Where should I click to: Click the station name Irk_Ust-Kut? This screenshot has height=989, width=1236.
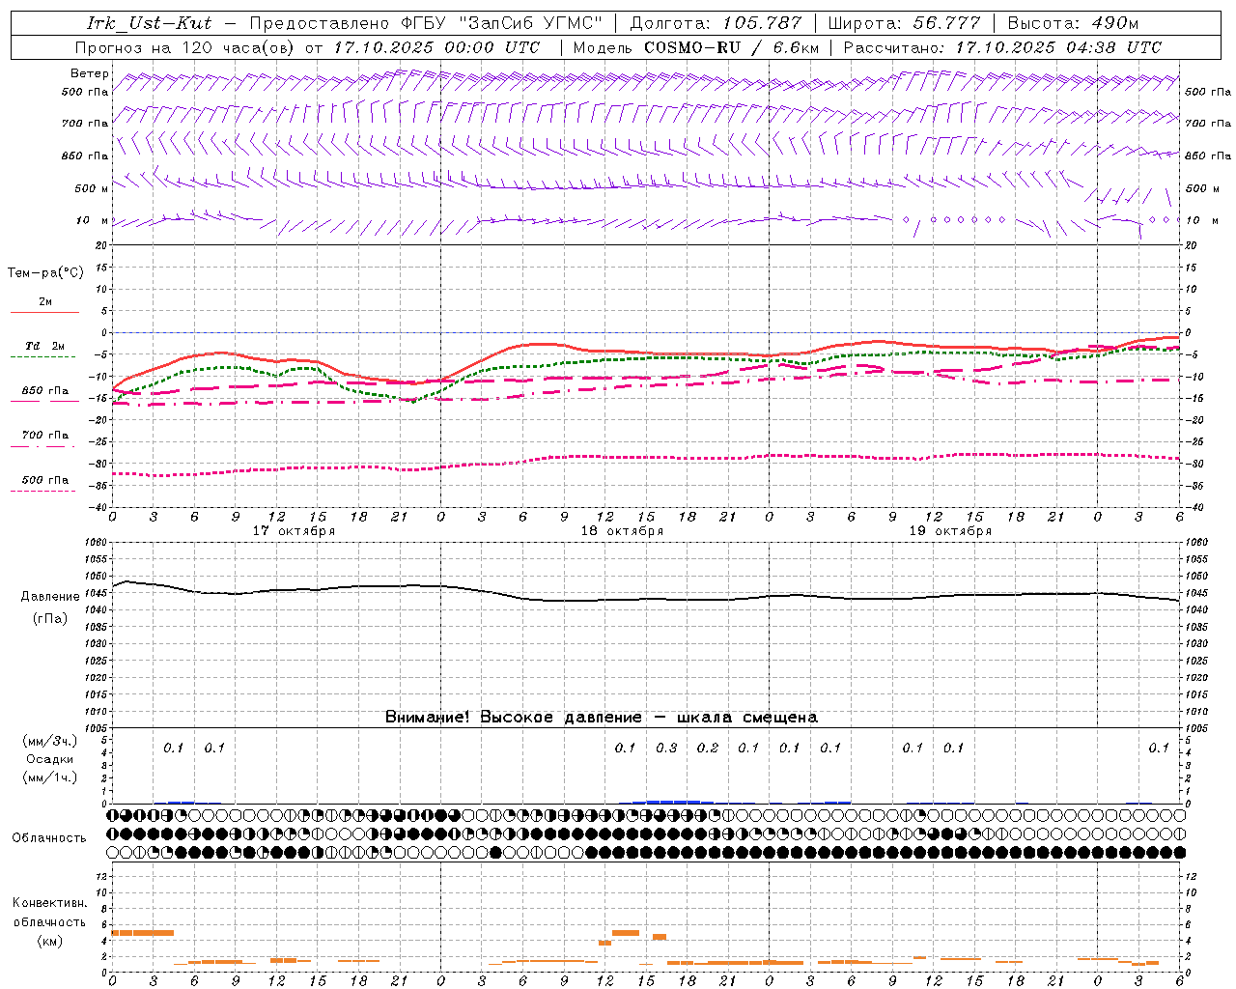149,23
